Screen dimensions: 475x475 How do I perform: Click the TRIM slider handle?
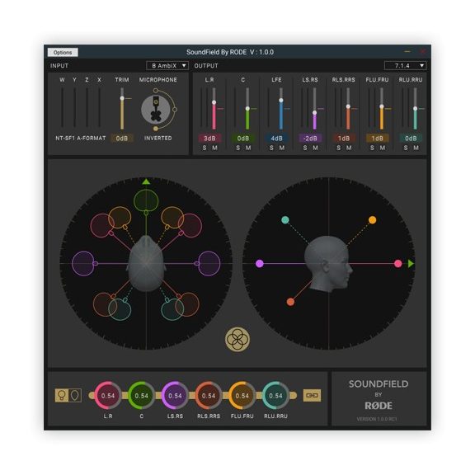(122, 98)
